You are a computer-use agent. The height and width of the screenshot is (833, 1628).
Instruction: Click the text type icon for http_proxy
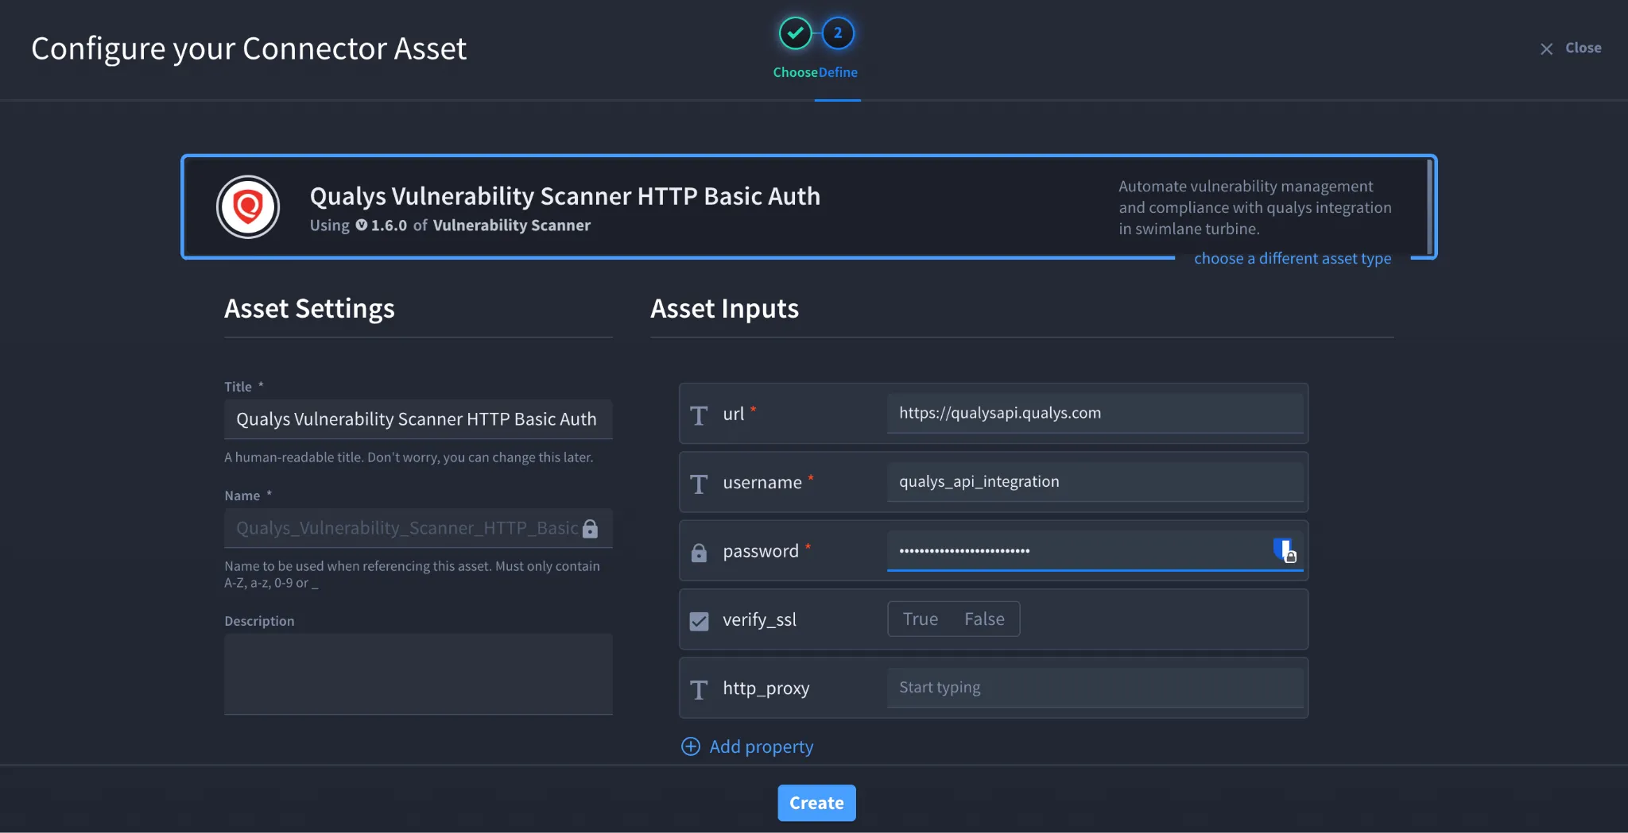[x=699, y=689]
